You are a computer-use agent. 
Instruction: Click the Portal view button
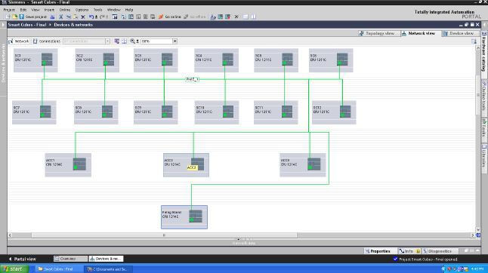point(22,259)
